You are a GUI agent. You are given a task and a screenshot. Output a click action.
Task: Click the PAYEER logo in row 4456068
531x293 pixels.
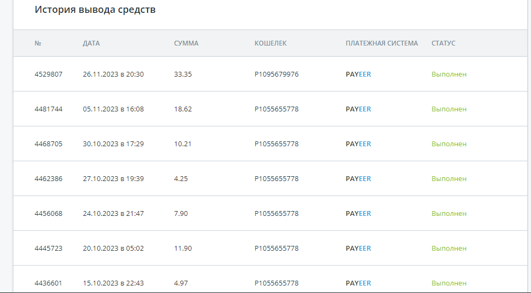pyautogui.click(x=358, y=214)
